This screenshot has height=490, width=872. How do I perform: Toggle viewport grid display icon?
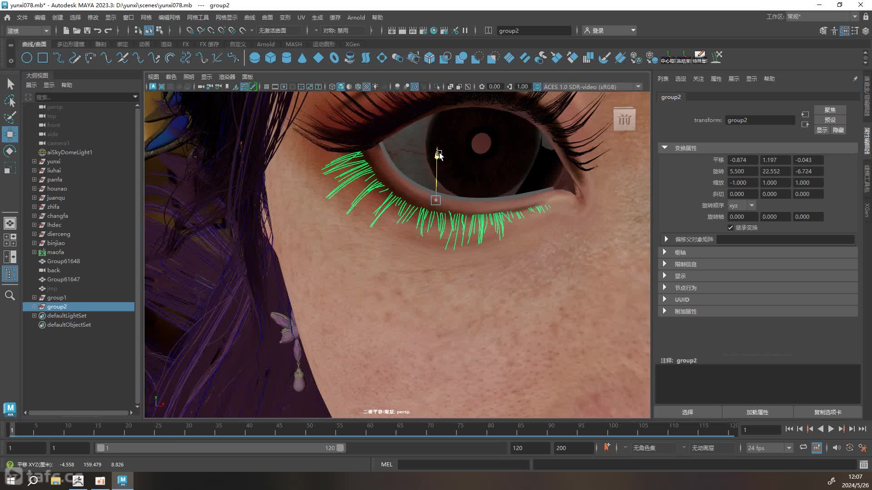[x=267, y=87]
